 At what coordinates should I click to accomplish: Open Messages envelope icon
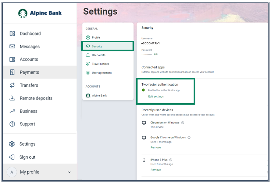click(x=12, y=47)
